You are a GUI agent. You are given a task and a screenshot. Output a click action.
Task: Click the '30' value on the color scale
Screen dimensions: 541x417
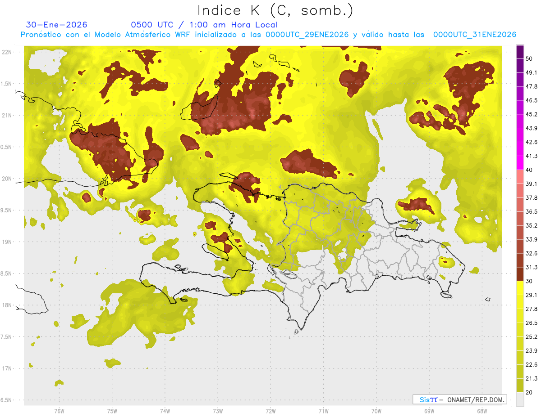coord(529,281)
